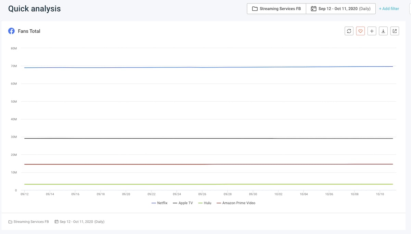Toggle Amazon Prime Video legend entry

pos(236,203)
